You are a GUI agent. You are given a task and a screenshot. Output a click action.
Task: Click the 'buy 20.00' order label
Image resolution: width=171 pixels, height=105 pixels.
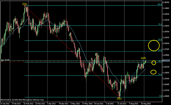point(5,60)
